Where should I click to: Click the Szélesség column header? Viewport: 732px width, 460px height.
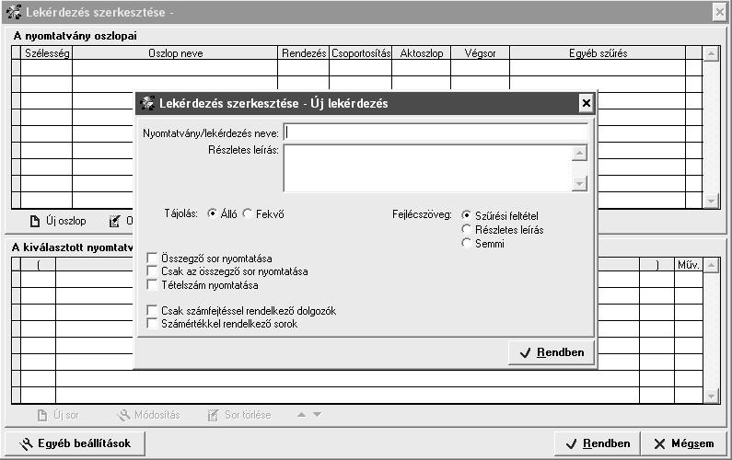click(x=47, y=53)
